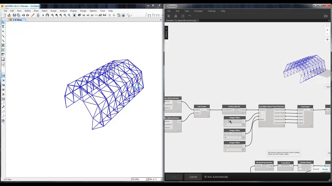Click slider handle of Integer Slider value 8

pos(231,134)
